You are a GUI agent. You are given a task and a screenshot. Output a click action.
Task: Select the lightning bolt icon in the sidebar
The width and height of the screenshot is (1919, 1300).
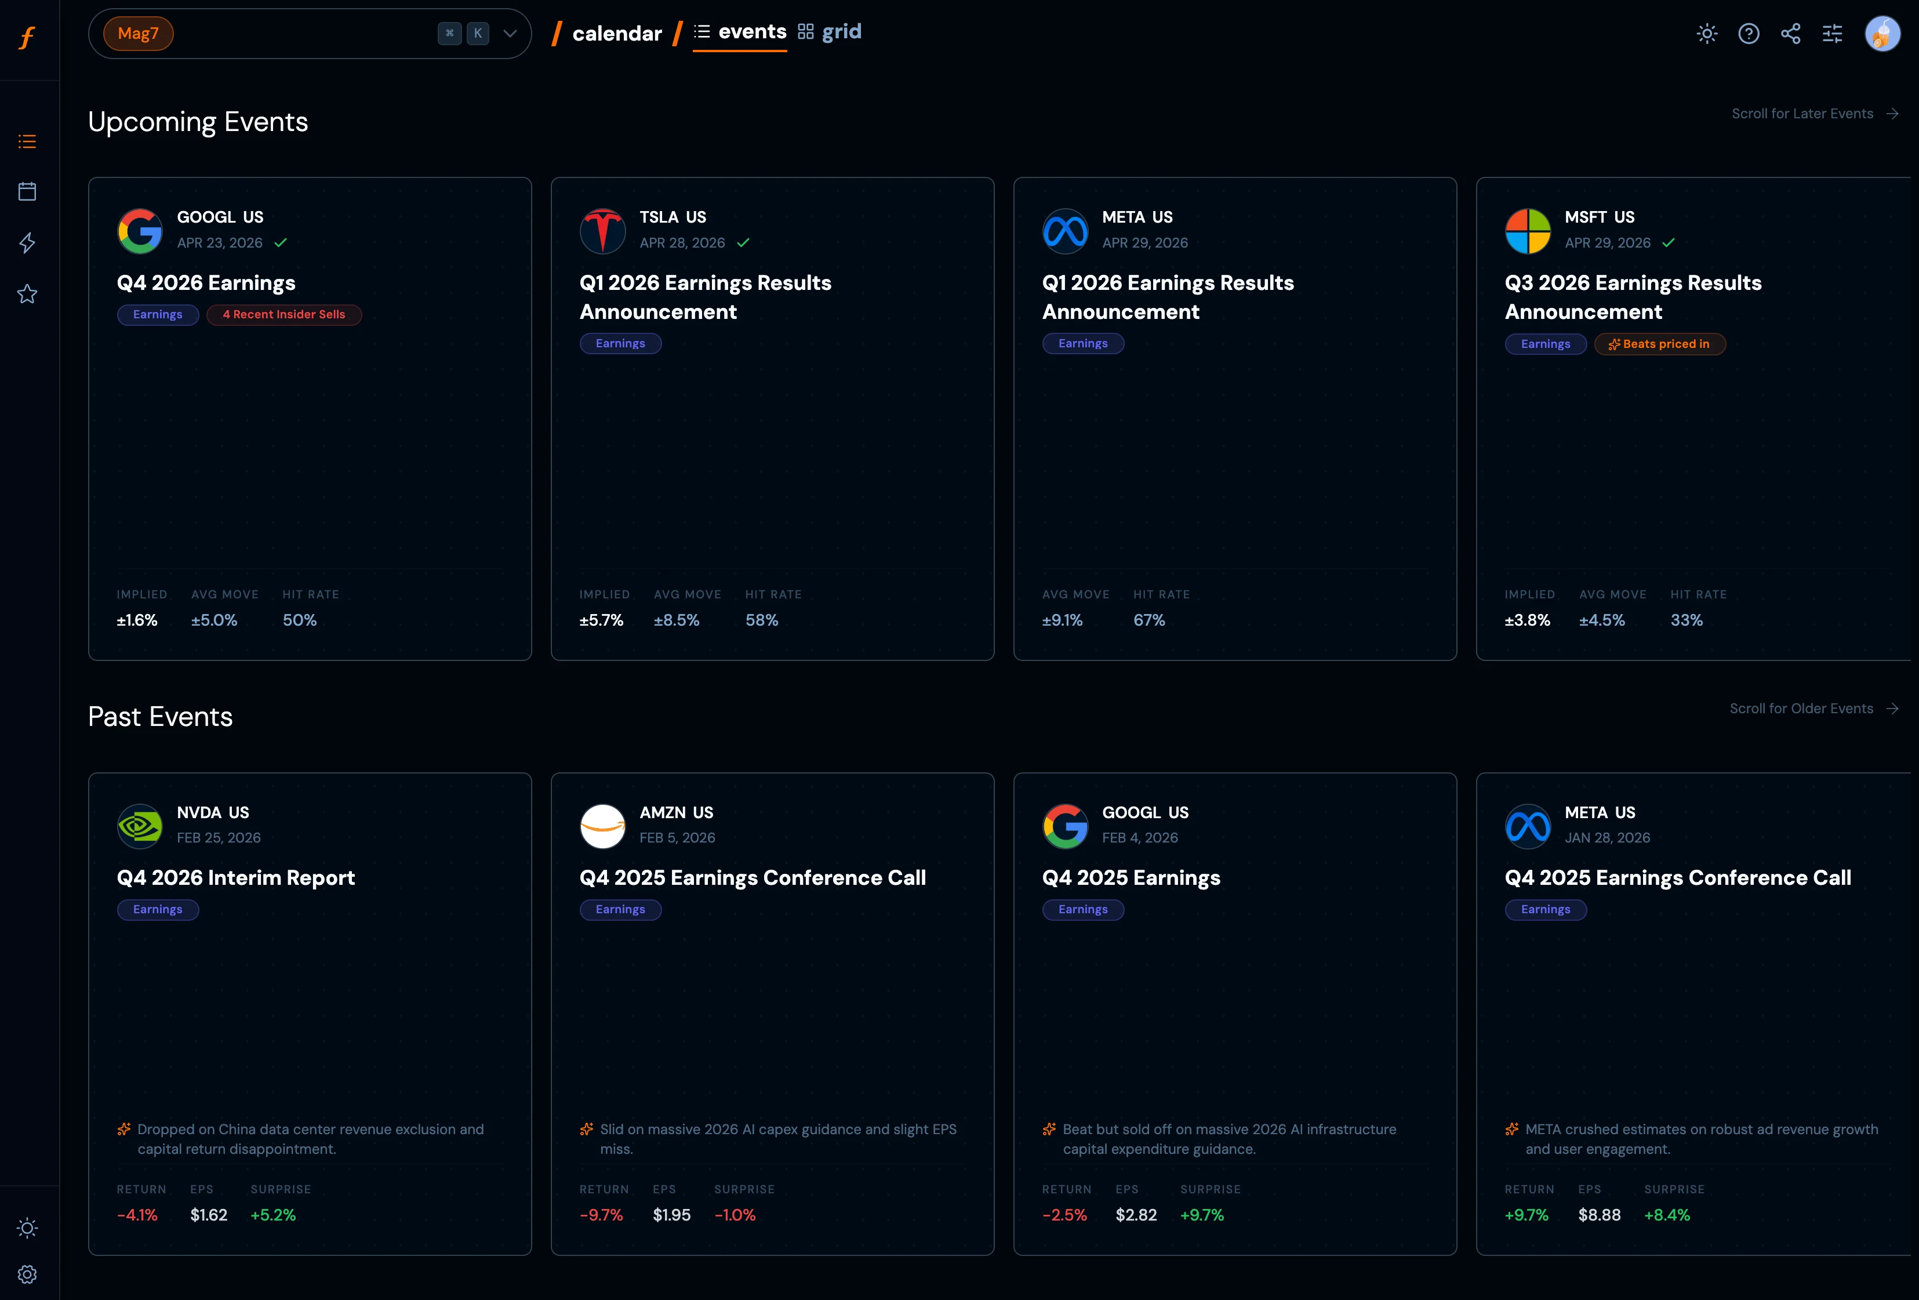pos(27,243)
